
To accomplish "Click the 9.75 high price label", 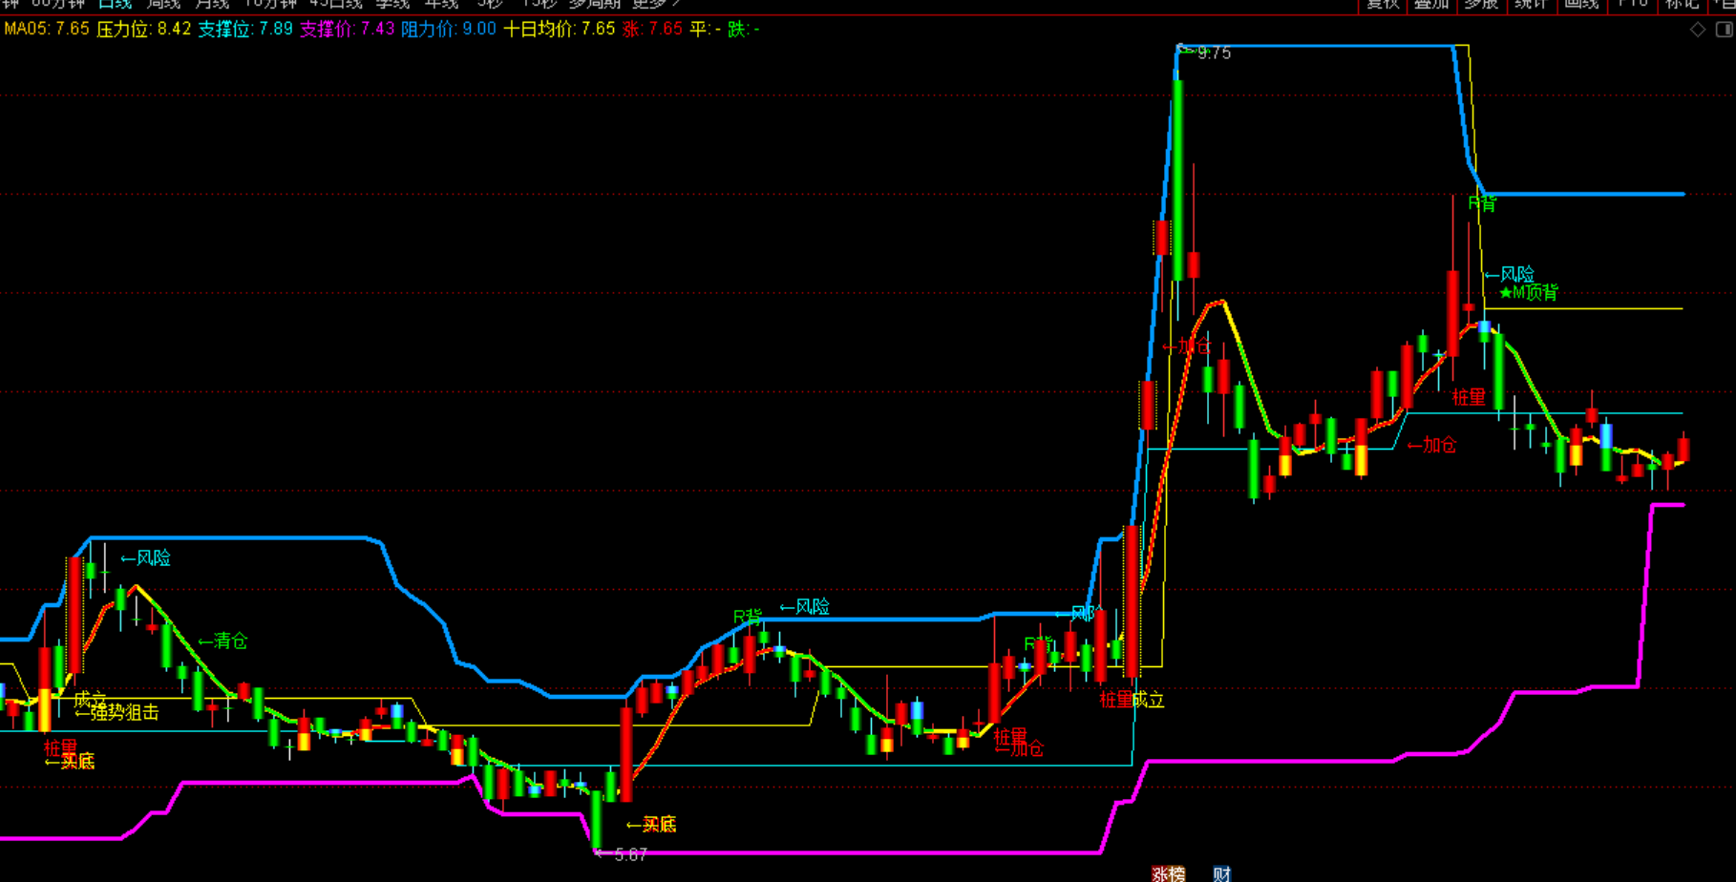I will [x=1214, y=53].
